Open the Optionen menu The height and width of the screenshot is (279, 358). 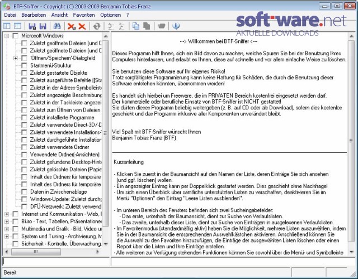click(111, 15)
